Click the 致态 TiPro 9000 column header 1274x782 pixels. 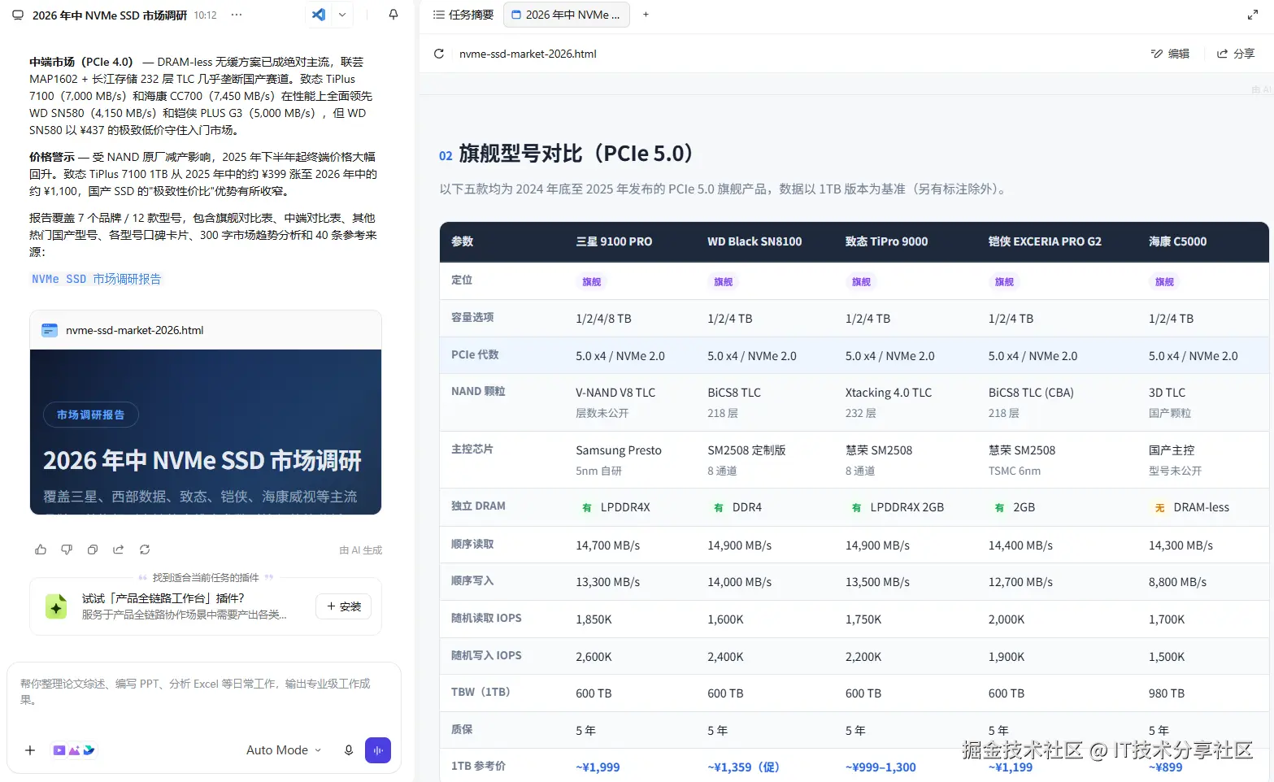pyautogui.click(x=886, y=241)
